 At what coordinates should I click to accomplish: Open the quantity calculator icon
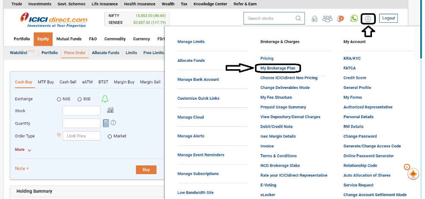[x=106, y=123]
